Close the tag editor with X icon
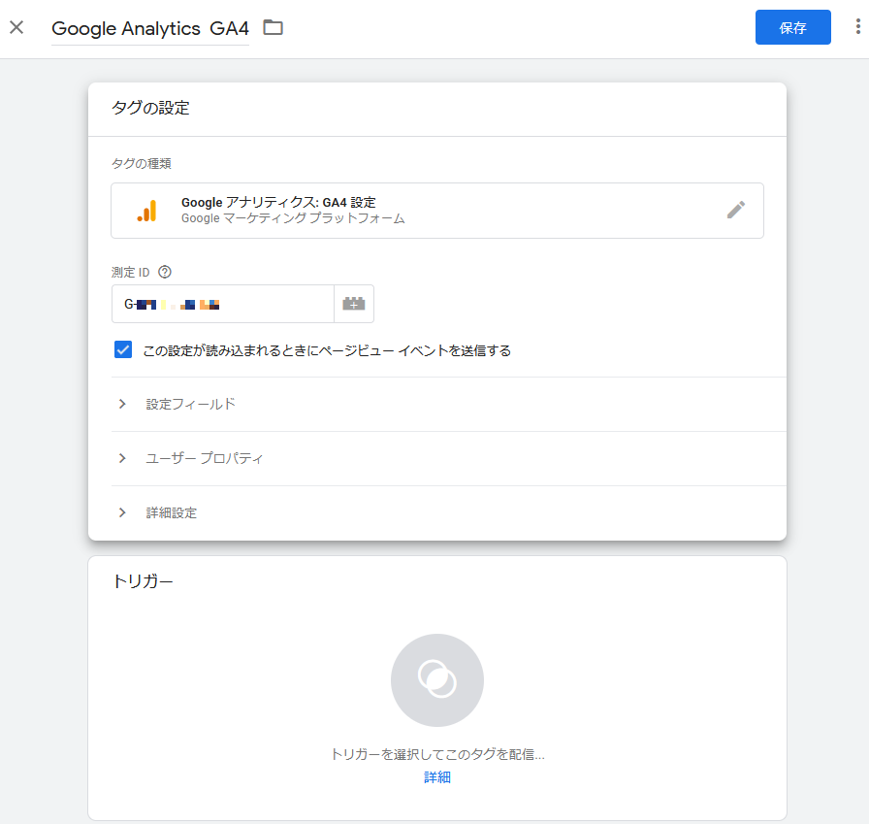Screen dimensions: 869x824 [x=16, y=27]
